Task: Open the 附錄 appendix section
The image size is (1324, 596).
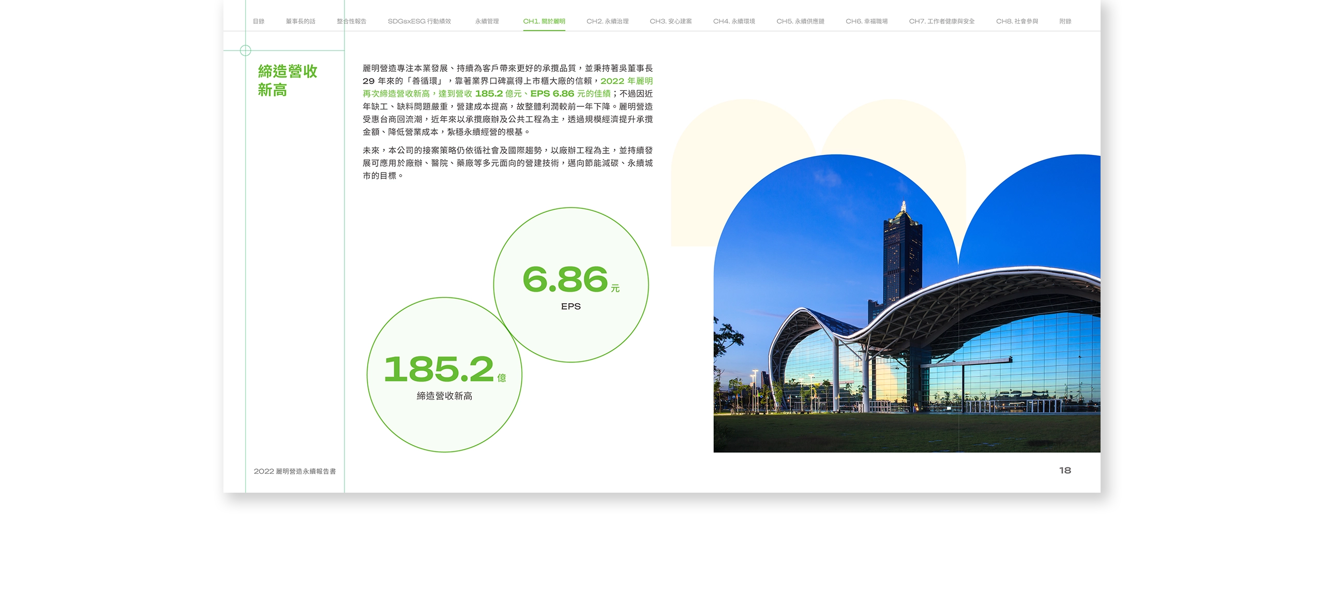Action: pos(1067,22)
